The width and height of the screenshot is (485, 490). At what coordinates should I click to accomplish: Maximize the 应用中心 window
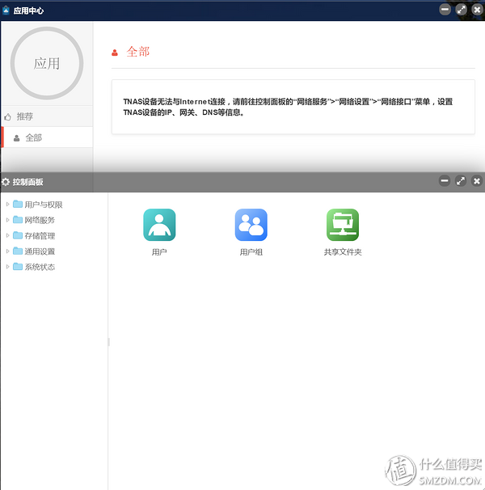pos(461,10)
